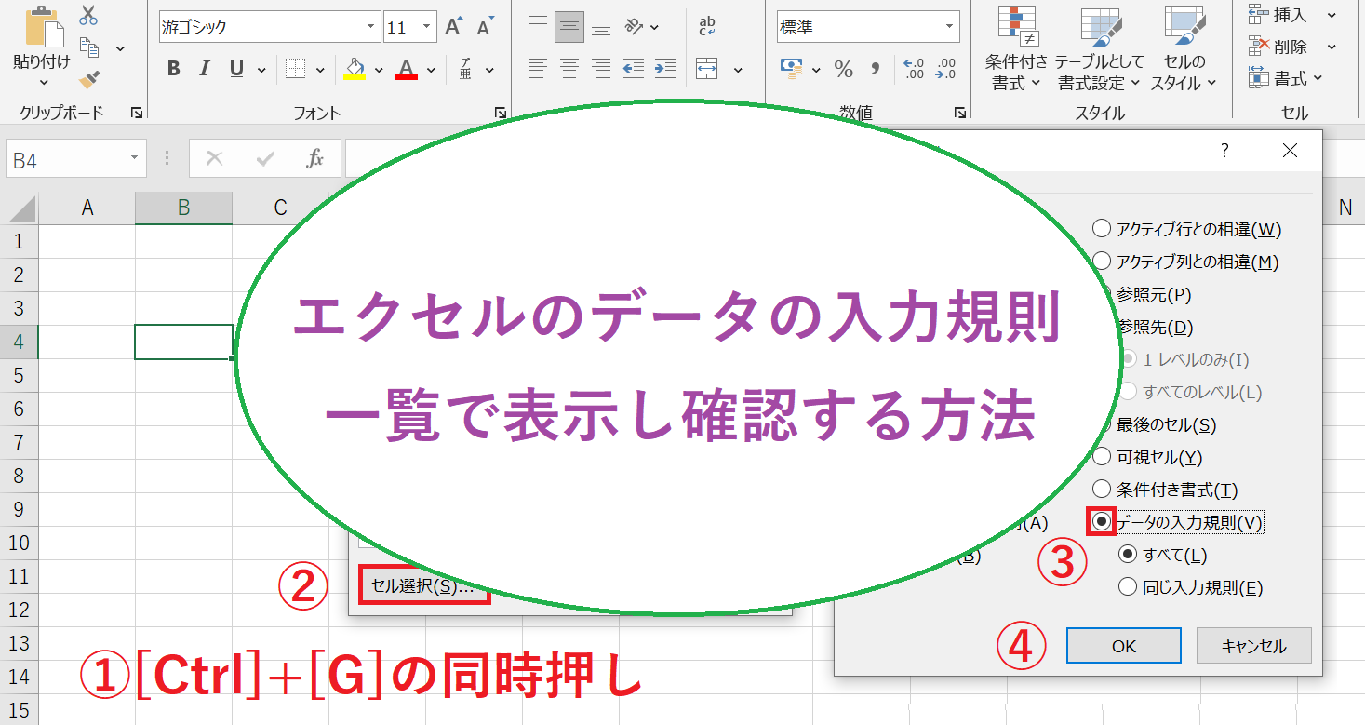Click the Cut scissors icon

click(88, 16)
